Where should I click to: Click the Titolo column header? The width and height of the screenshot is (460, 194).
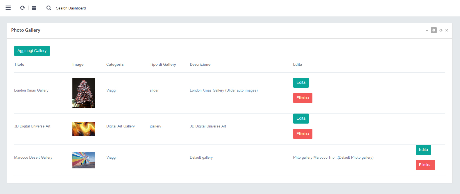[x=19, y=64]
